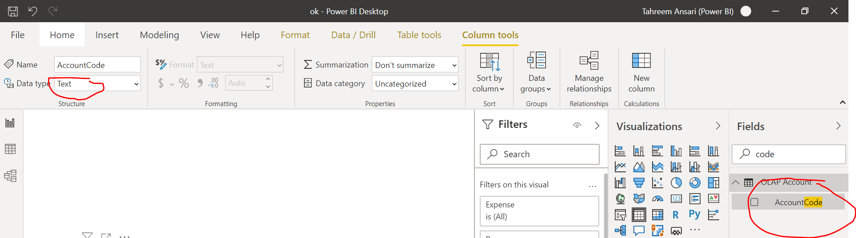
Task: Open Filters on this visual options (...)
Action: tap(593, 186)
